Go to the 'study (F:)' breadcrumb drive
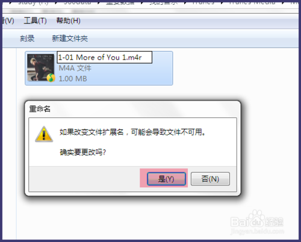This screenshot has height=242, width=301. [x=33, y=2]
